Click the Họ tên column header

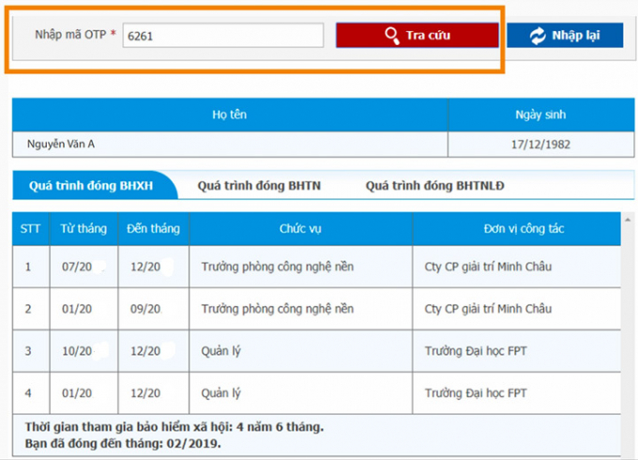click(230, 115)
